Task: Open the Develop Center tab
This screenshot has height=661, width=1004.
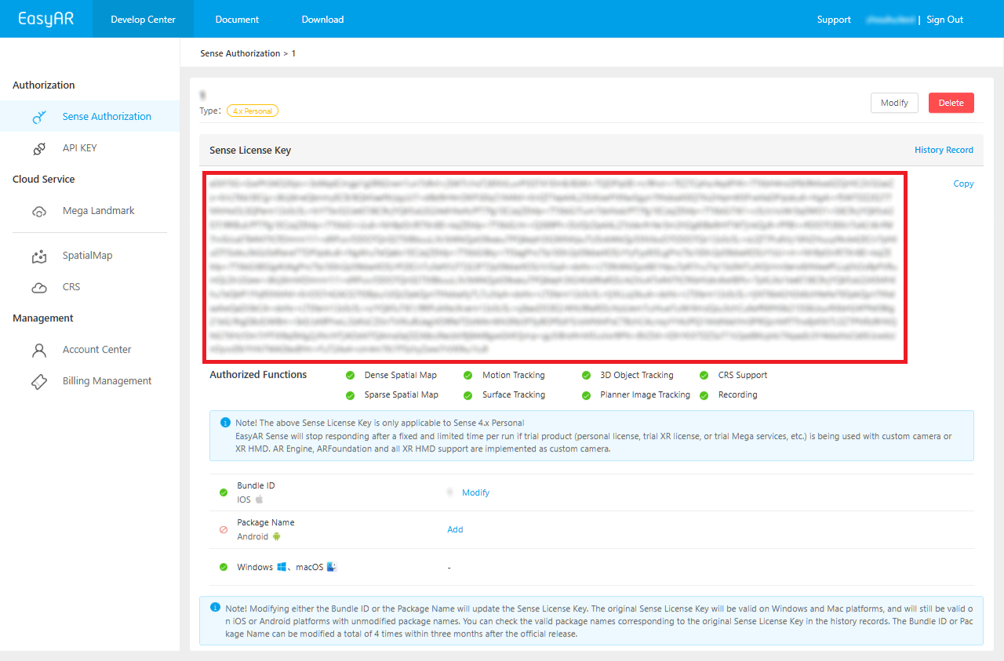Action: click(143, 20)
